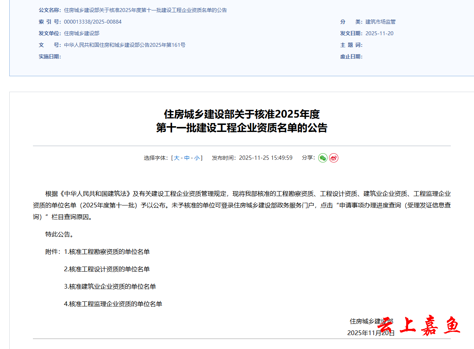474x349 pixels.
Task: Set font size to 小 (small)
Action: pyautogui.click(x=197, y=158)
